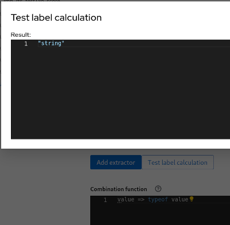Open the Combination function help icon

[x=158, y=189]
